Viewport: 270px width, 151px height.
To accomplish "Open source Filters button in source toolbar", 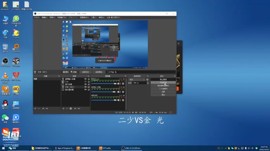I will [74, 72].
